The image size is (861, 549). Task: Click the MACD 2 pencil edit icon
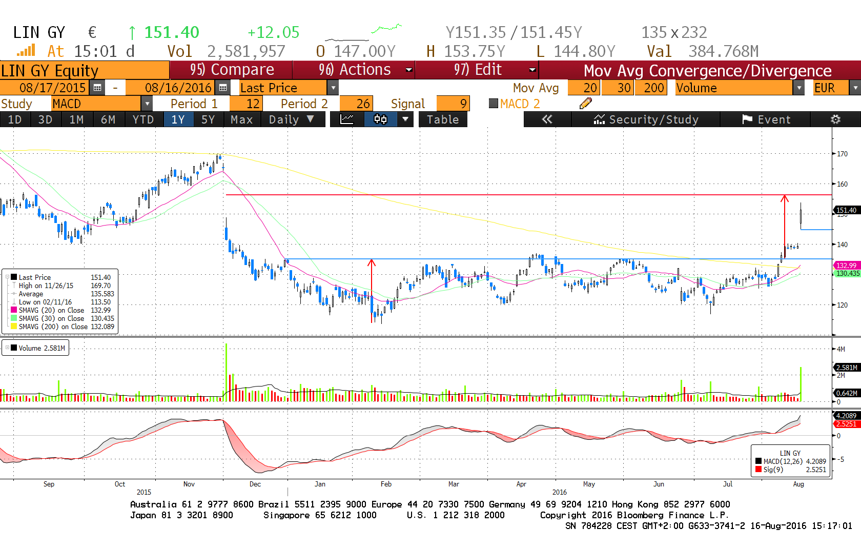click(585, 104)
